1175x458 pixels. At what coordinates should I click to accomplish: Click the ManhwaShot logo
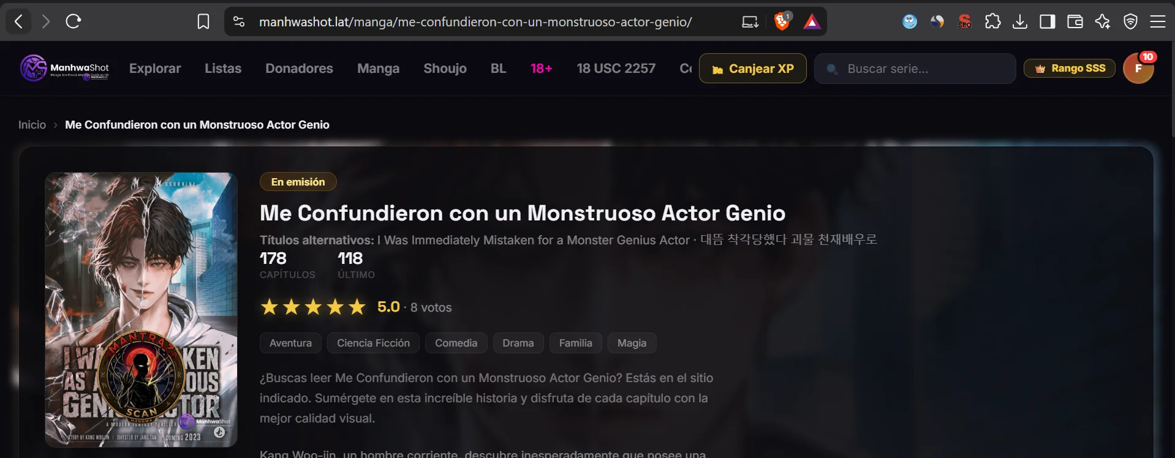click(64, 68)
